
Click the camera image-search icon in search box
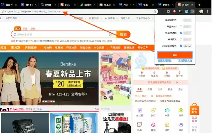coord(111,35)
